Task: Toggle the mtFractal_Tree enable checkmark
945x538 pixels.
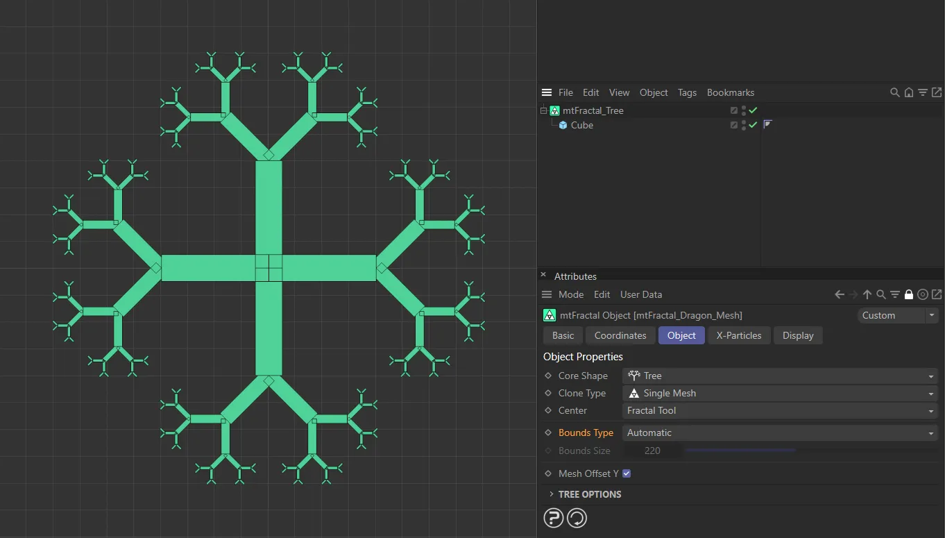Action: tap(754, 110)
